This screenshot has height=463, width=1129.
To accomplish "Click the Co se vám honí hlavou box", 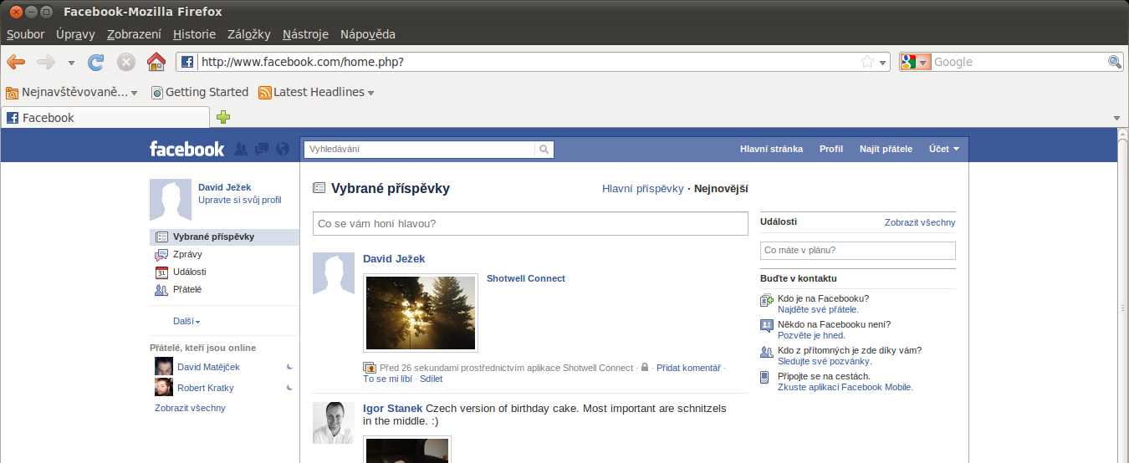I will [x=530, y=224].
